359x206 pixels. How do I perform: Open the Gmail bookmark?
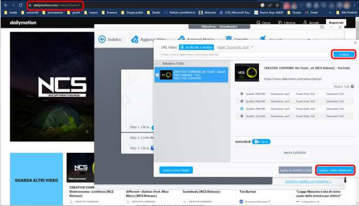click(x=312, y=12)
